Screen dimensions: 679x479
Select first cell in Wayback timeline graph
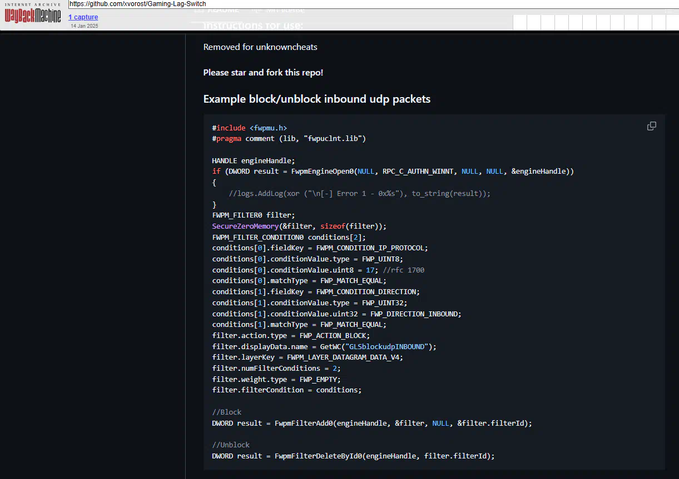coord(519,23)
